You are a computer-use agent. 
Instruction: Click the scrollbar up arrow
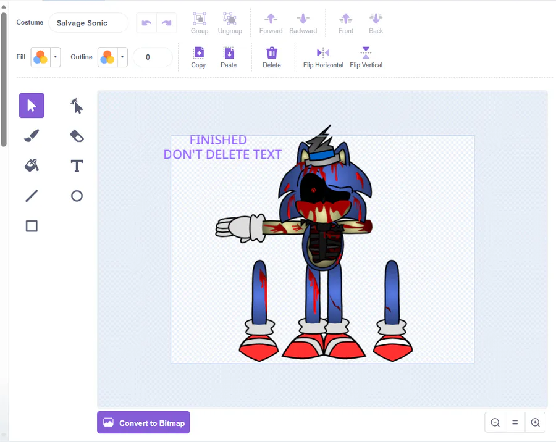click(x=4, y=7)
